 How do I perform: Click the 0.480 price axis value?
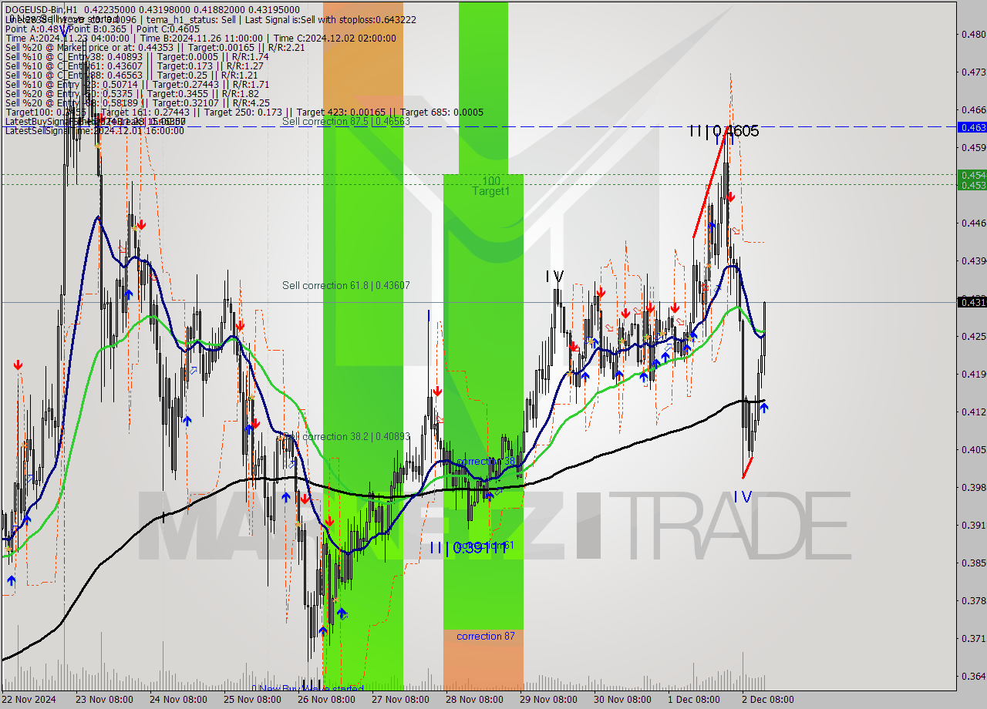point(974,34)
